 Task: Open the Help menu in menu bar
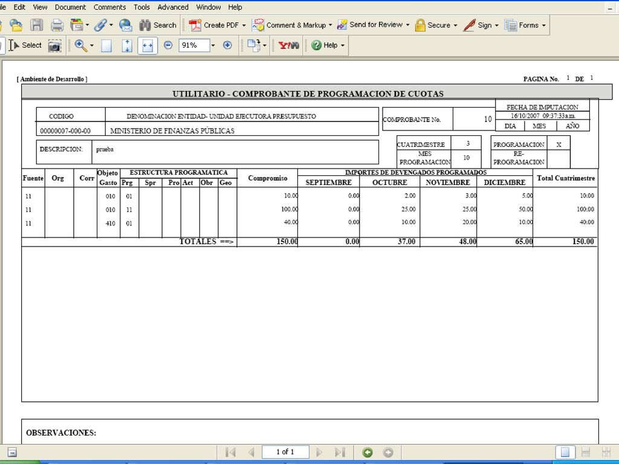tap(235, 7)
